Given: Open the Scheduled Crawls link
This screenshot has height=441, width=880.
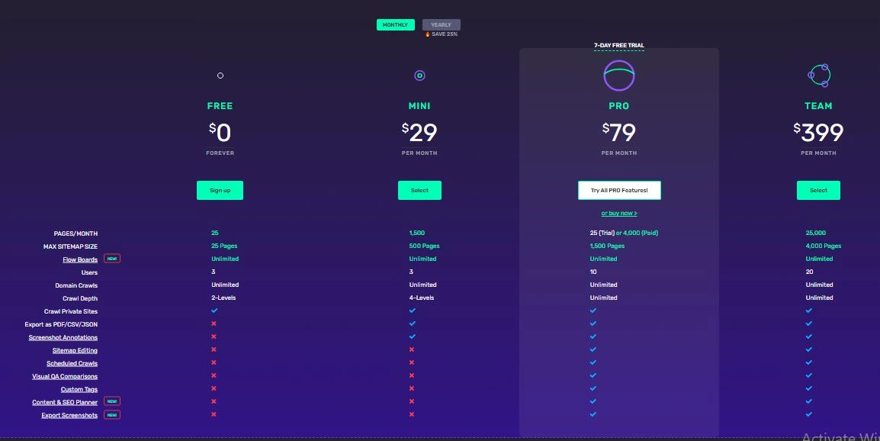Looking at the screenshot, I should click(x=72, y=363).
